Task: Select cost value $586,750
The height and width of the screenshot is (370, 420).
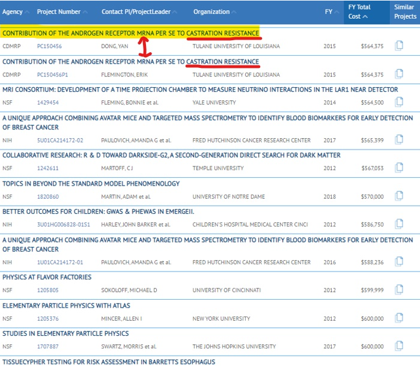Action: pyautogui.click(x=373, y=225)
